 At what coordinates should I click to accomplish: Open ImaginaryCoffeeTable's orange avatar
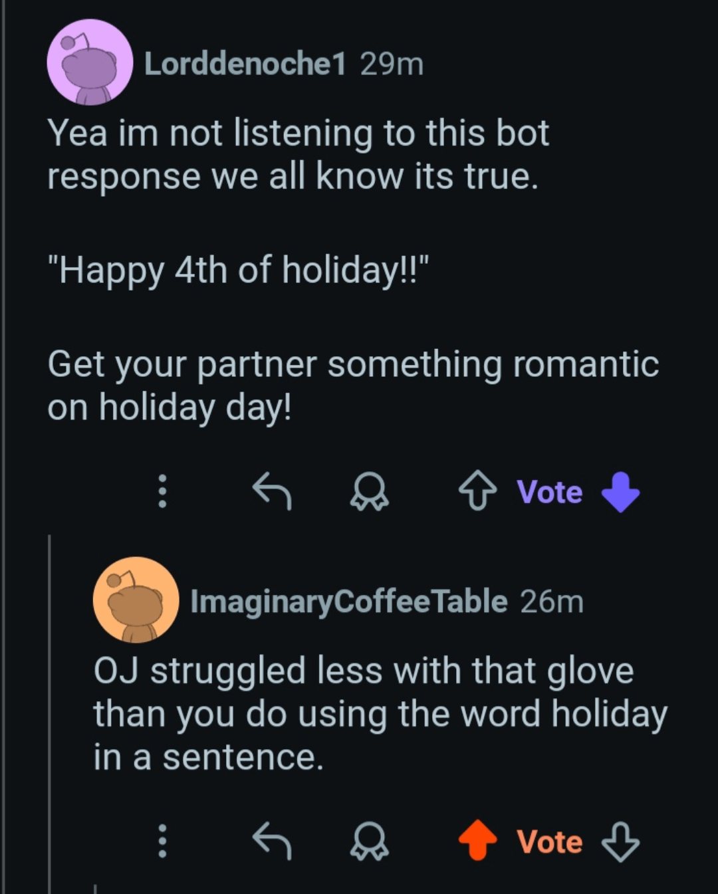point(136,600)
